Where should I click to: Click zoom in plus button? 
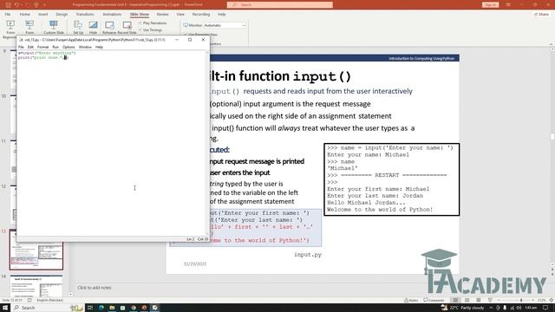(532, 300)
